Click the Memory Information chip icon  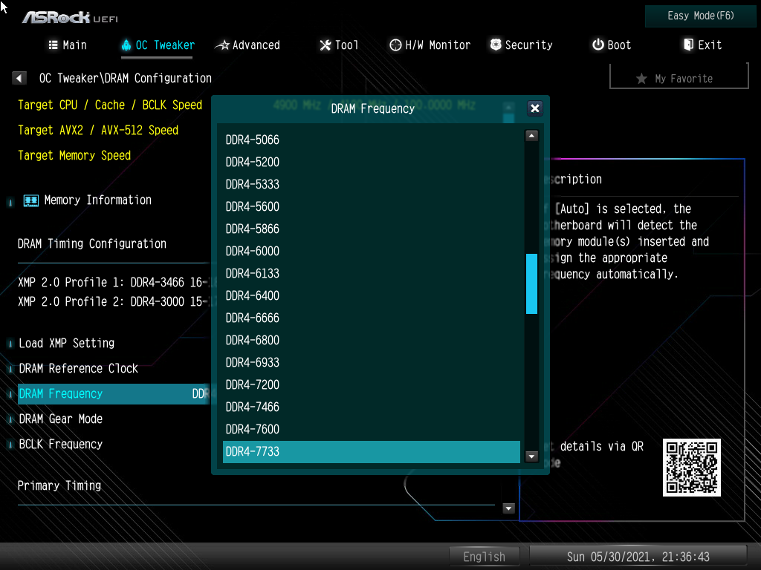(x=30, y=200)
